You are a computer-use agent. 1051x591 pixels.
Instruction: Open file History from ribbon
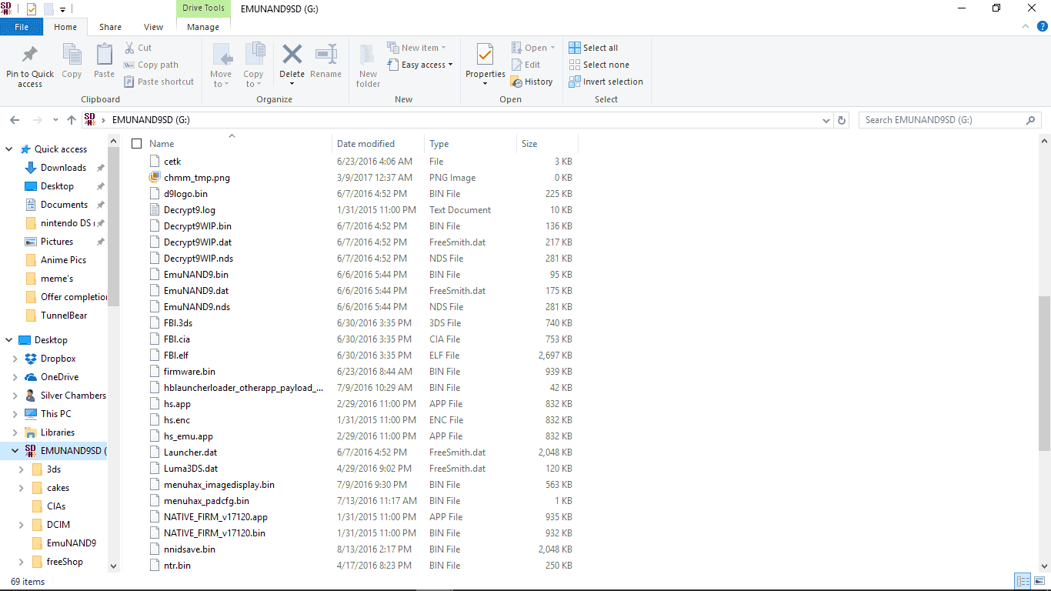coord(532,82)
